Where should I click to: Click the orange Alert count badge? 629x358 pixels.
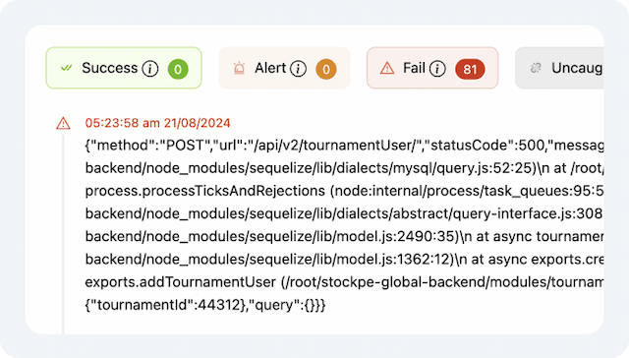tap(326, 69)
